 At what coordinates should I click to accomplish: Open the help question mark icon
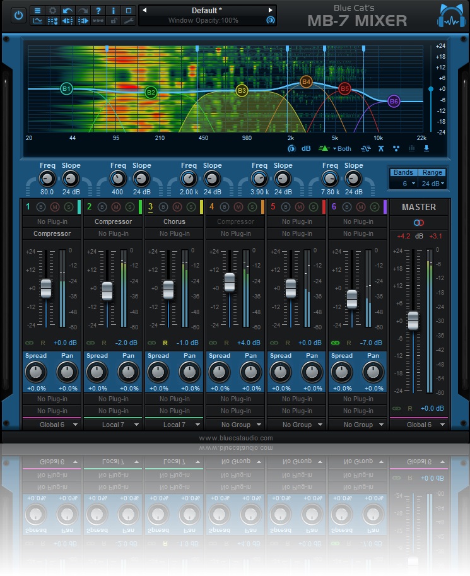(x=98, y=11)
